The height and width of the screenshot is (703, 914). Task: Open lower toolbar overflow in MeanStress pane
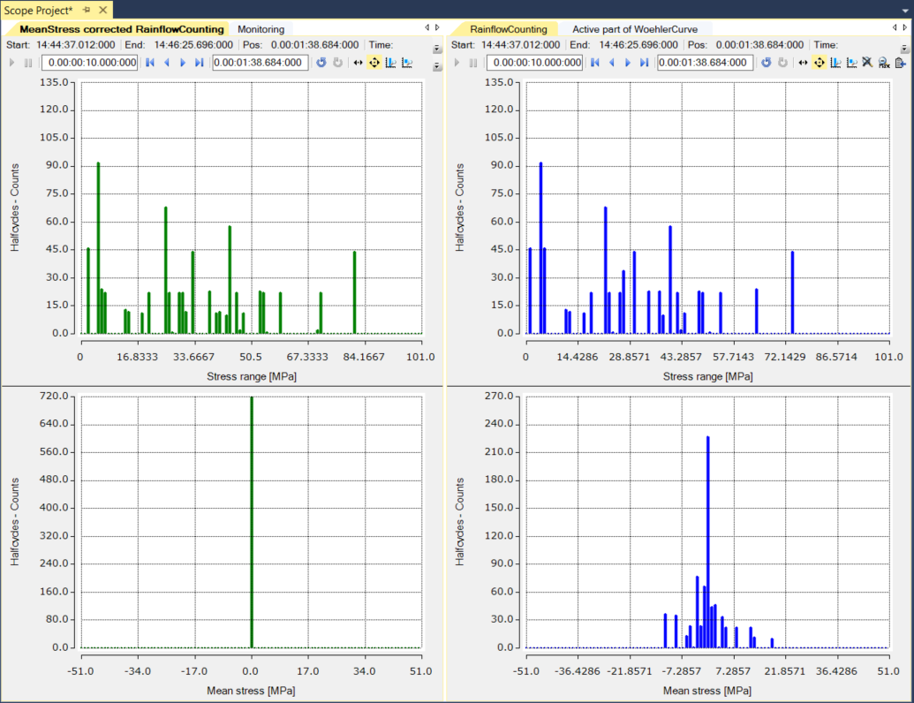pyautogui.click(x=437, y=66)
